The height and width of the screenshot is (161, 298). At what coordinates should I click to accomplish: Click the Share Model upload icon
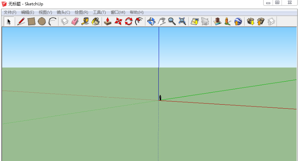261,21
